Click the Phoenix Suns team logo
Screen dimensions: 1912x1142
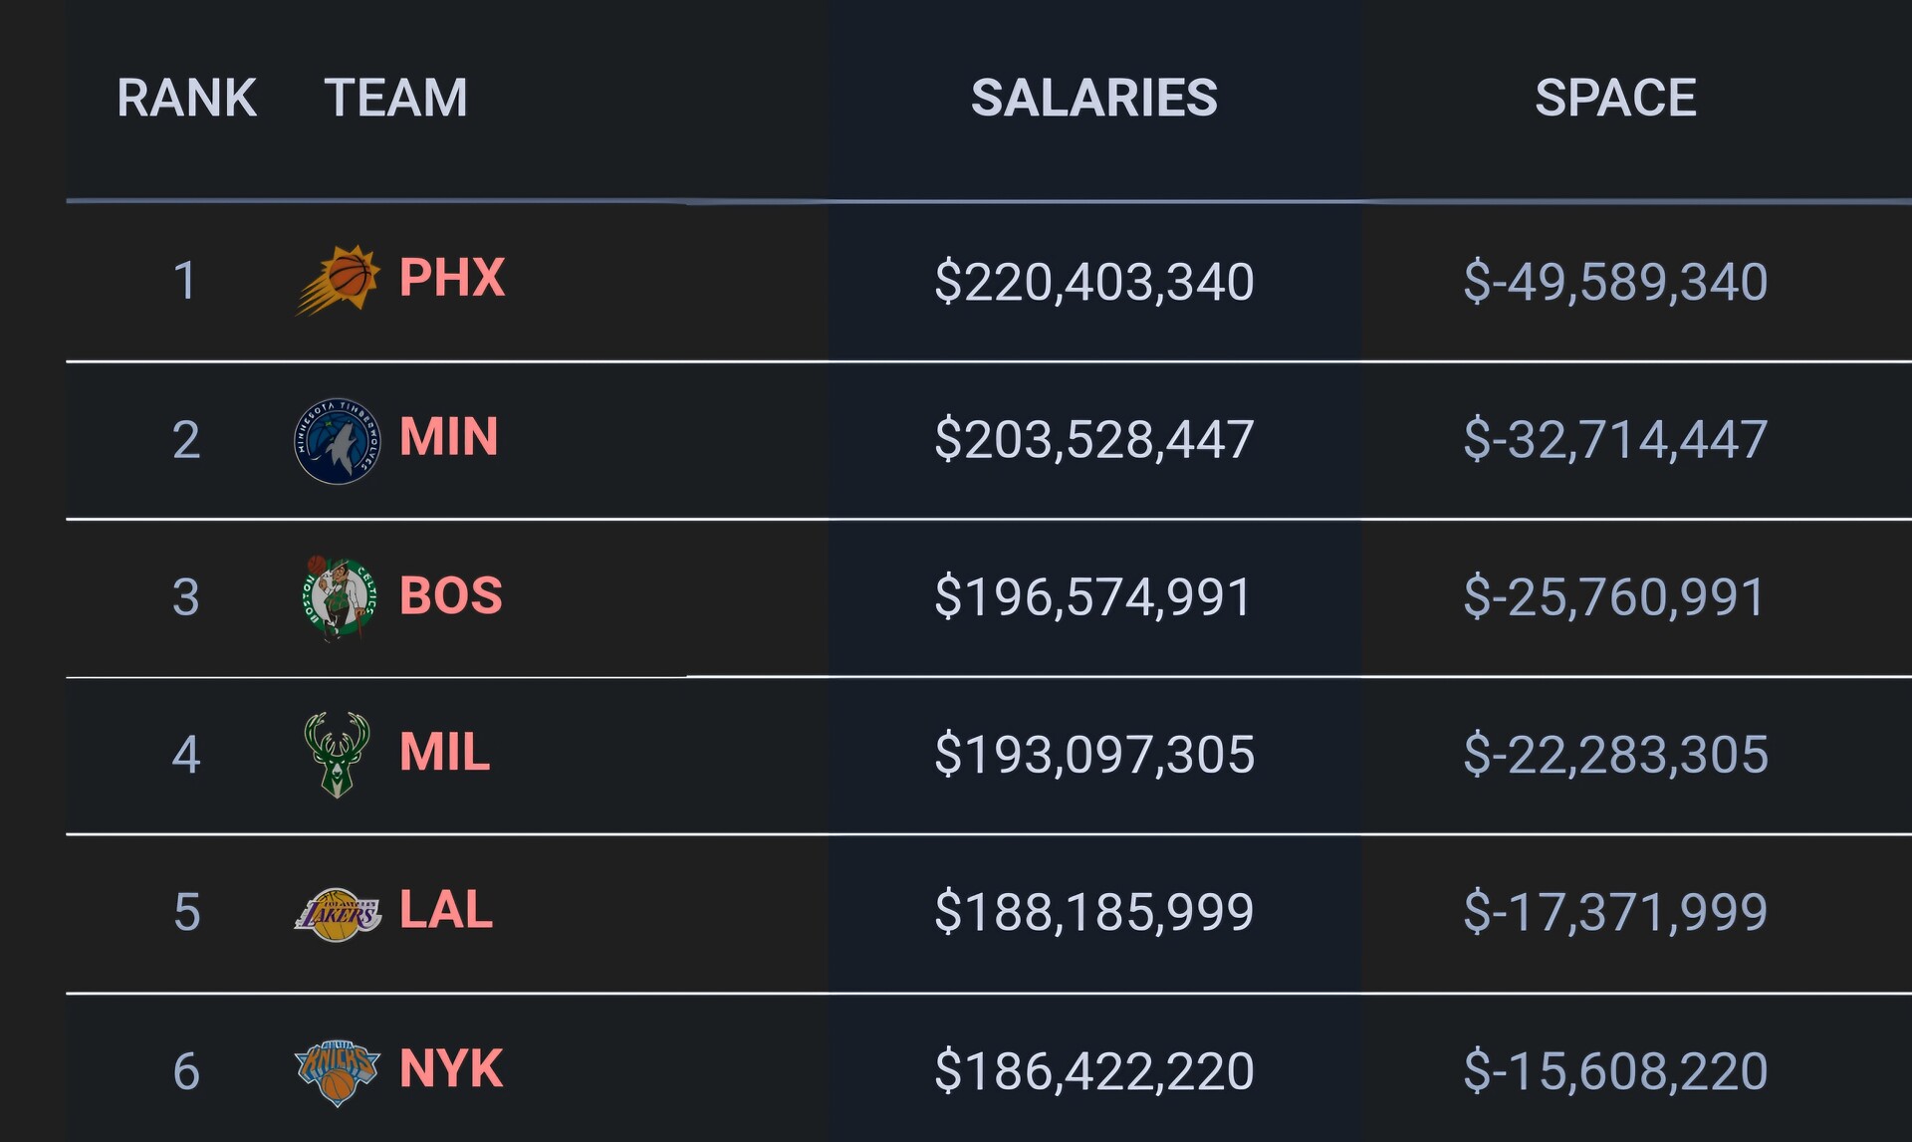coord(338,280)
